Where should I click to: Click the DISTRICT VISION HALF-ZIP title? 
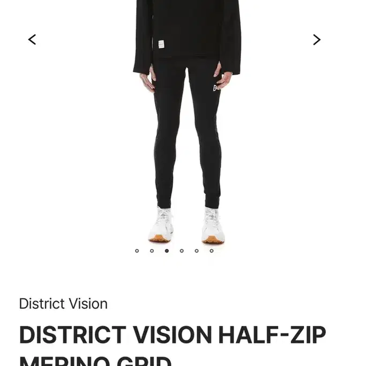coord(173,335)
